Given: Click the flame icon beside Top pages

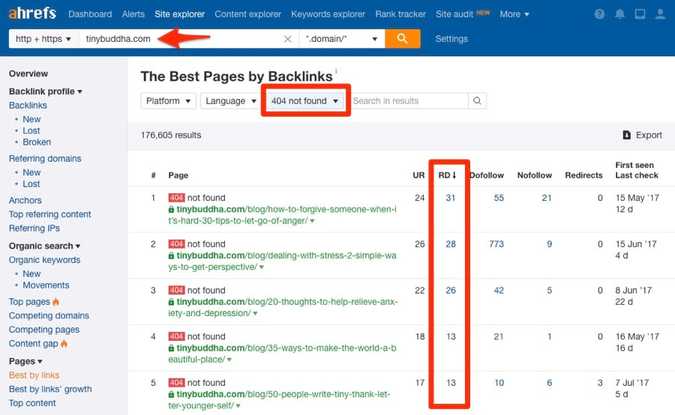Looking at the screenshot, I should point(56,302).
